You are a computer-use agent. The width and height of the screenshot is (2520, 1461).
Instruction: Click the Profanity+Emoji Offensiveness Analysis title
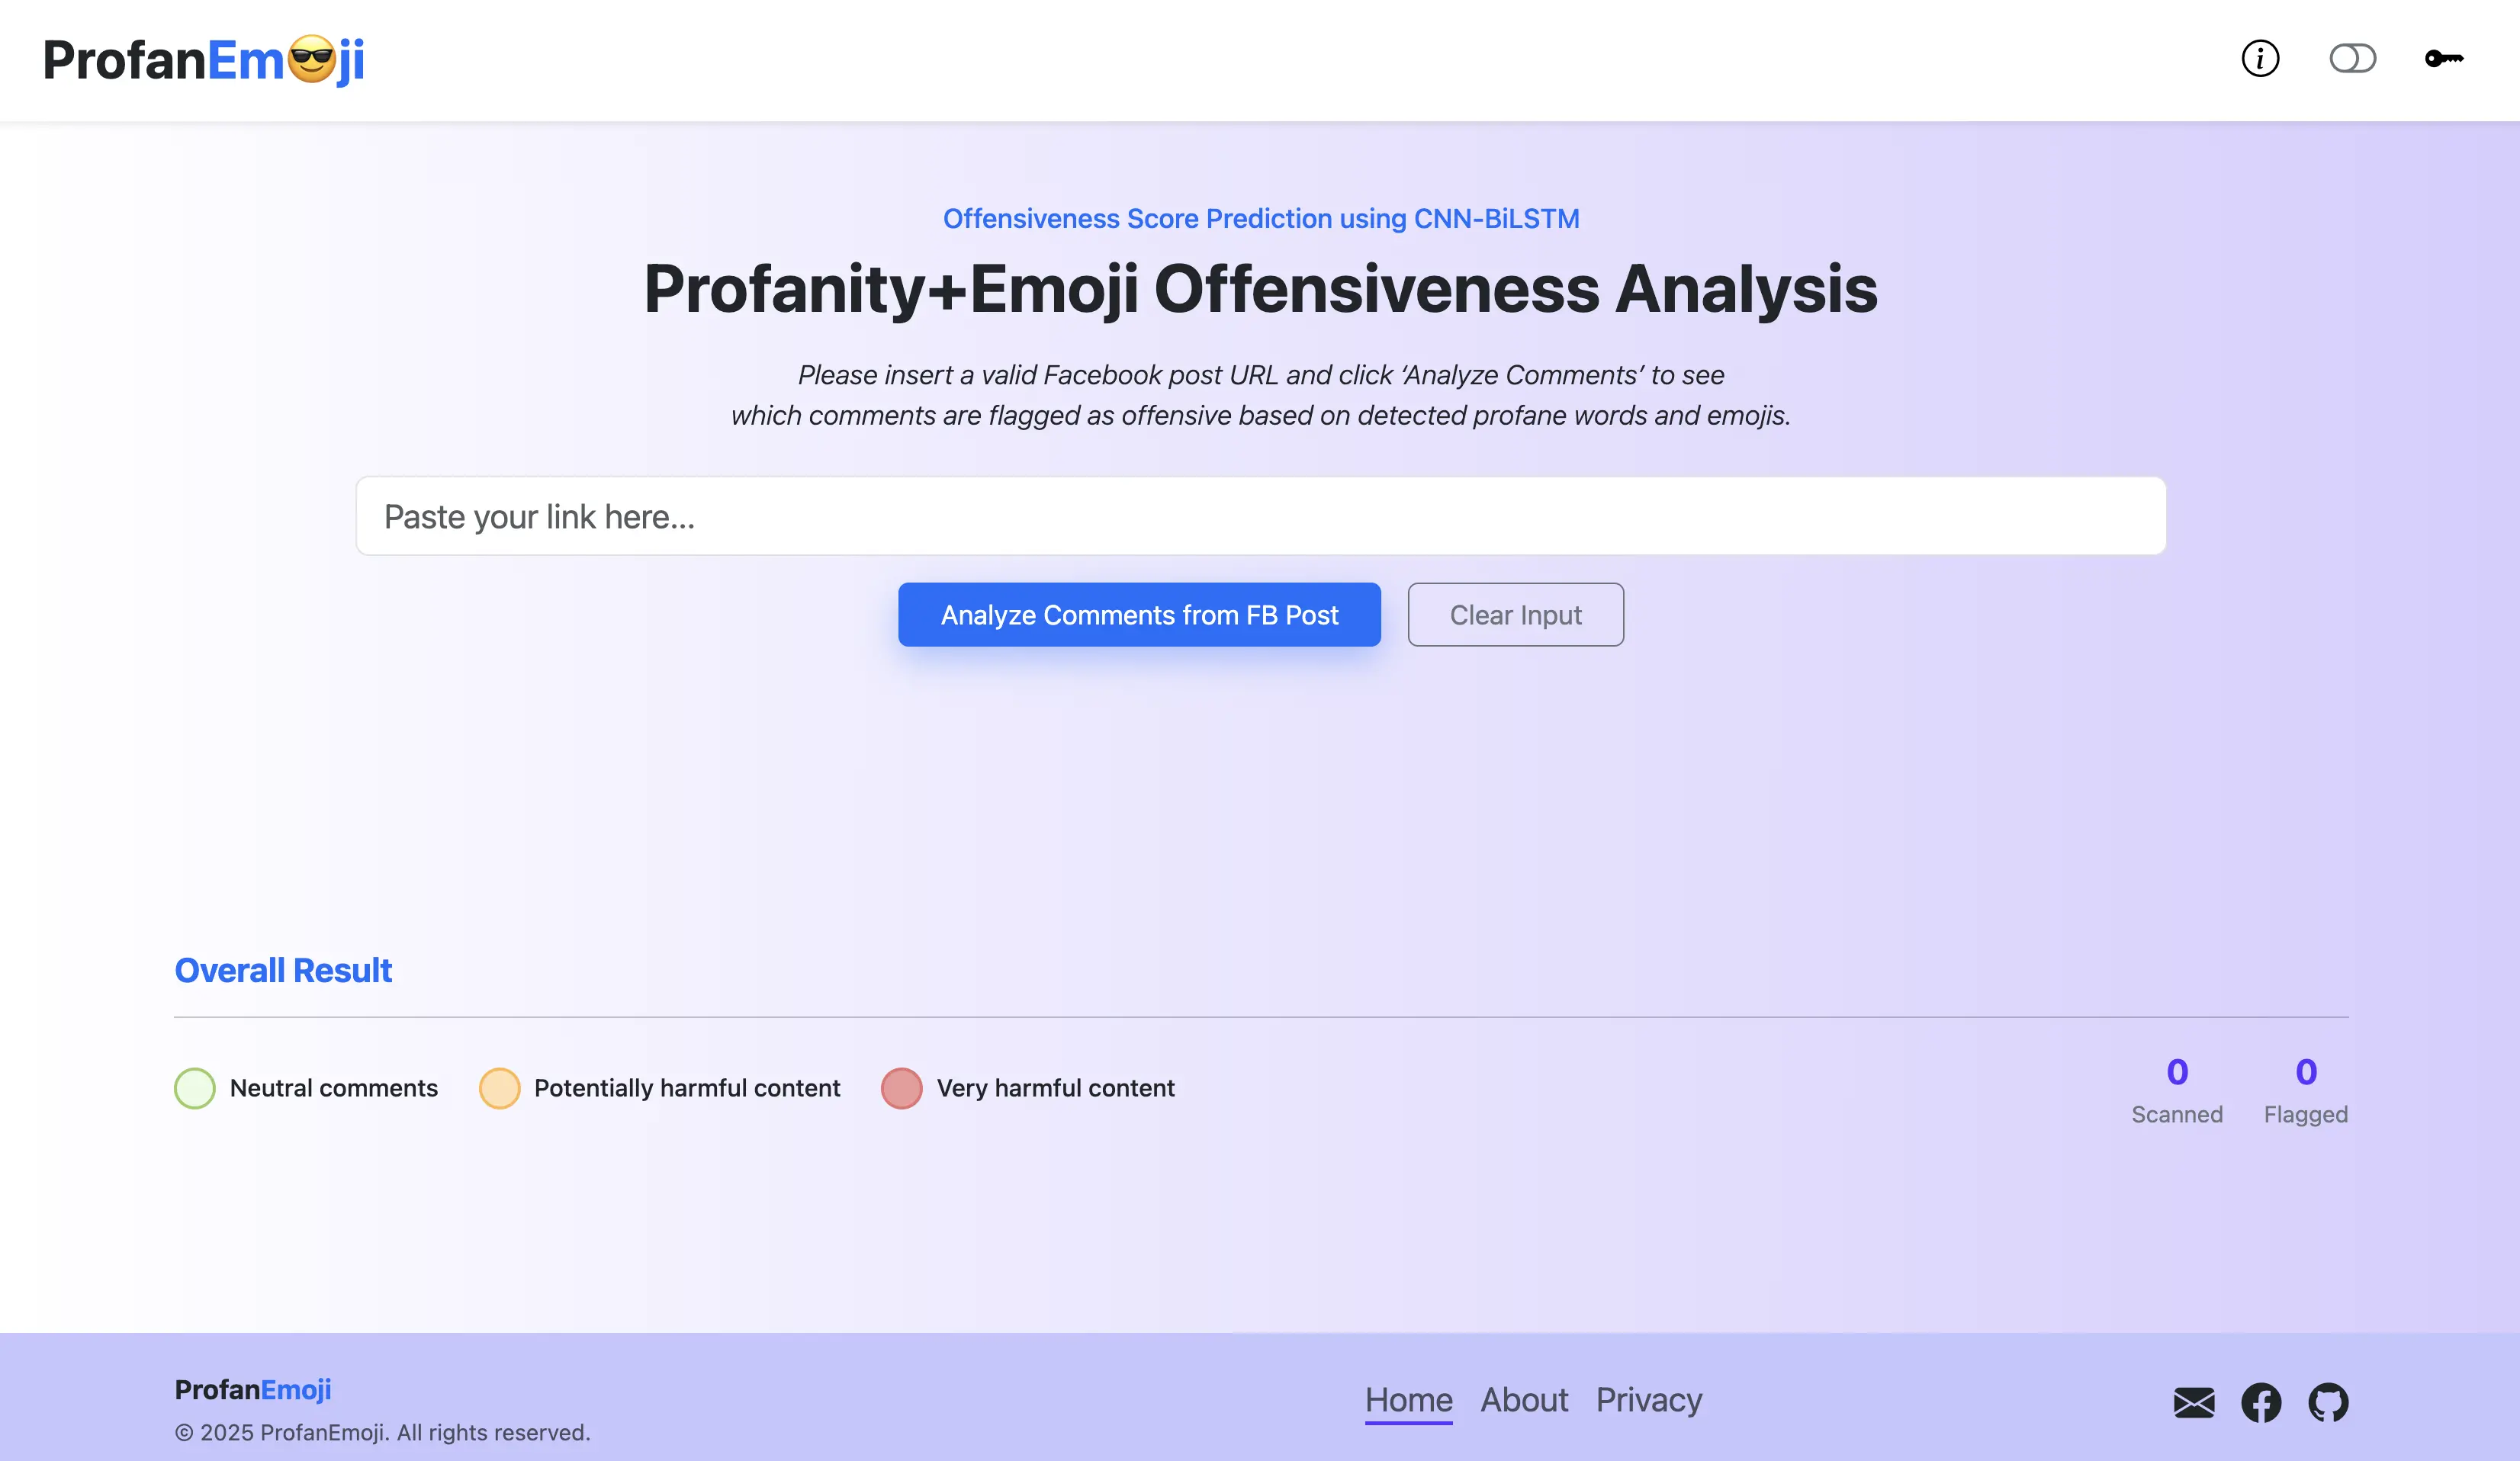(1261, 288)
